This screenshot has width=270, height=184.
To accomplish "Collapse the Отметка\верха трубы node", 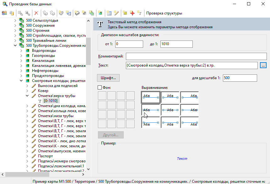I will 27,96.
